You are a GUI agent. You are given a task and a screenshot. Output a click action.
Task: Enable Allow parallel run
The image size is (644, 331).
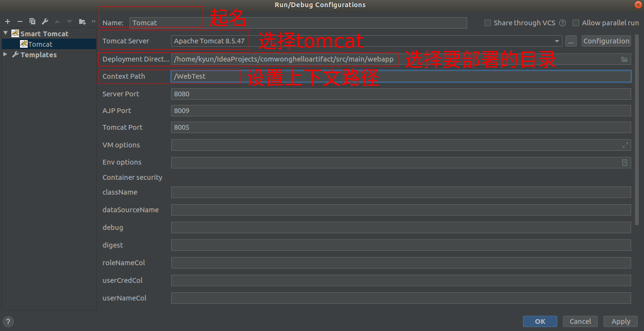tap(576, 22)
